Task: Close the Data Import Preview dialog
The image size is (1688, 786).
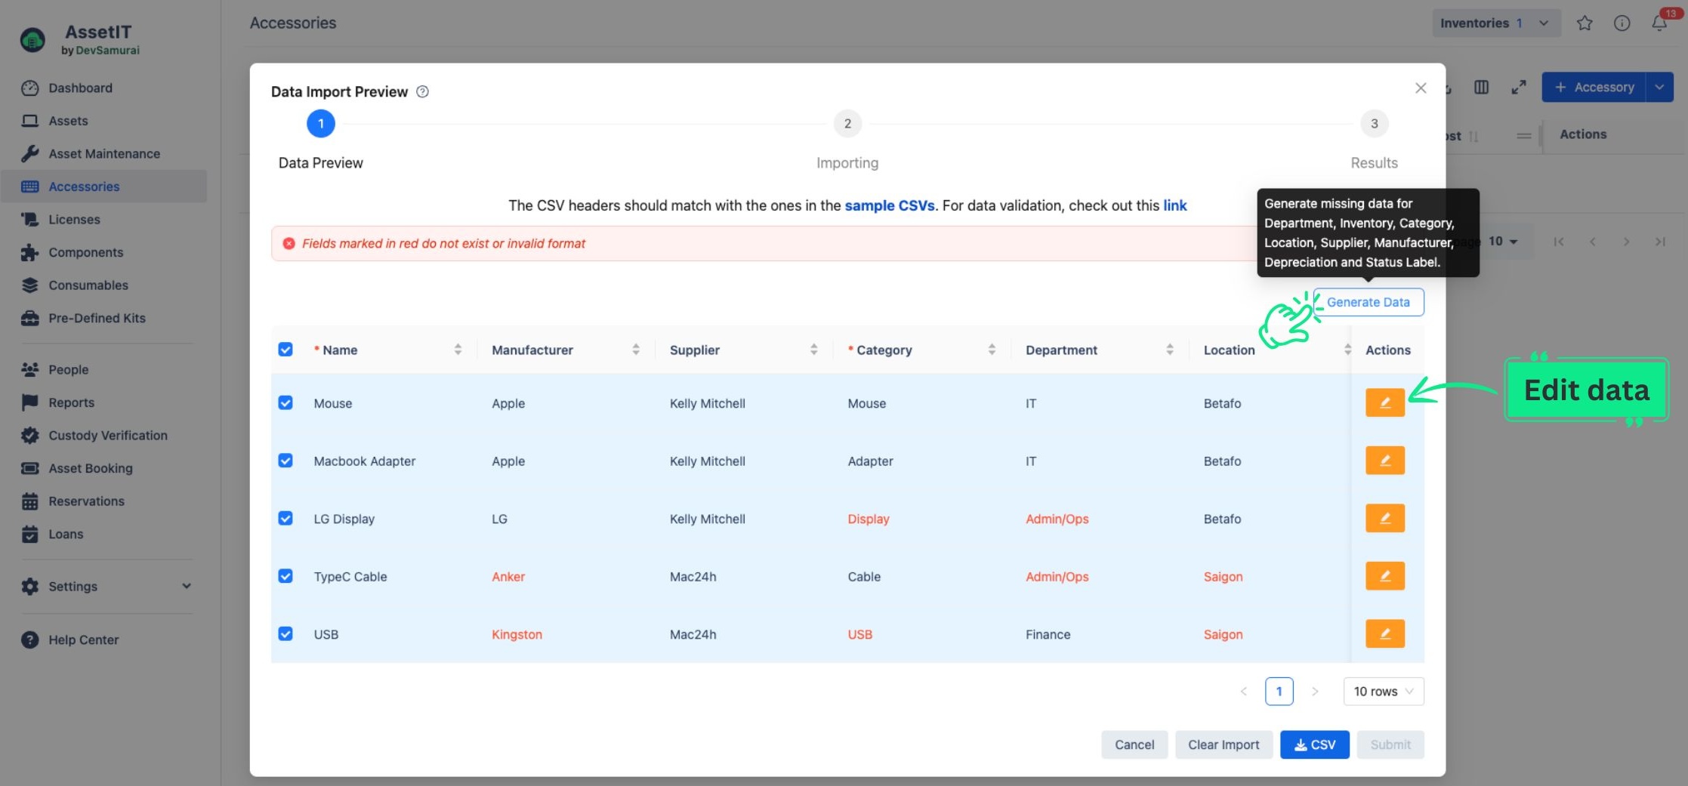Action: pos(1421,88)
